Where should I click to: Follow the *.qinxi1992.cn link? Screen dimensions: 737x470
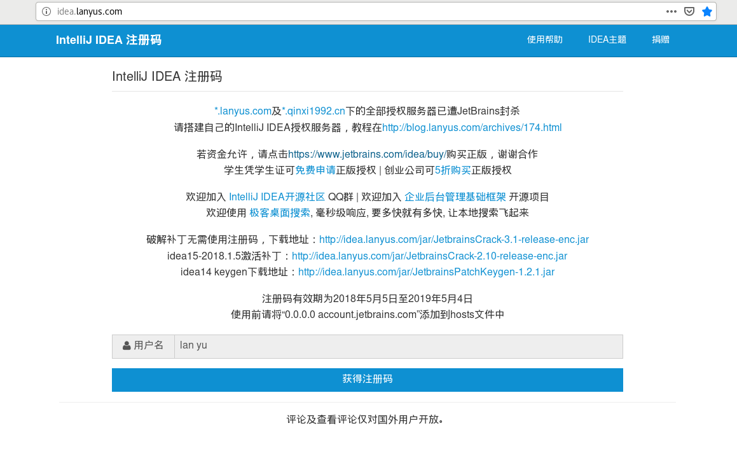(313, 111)
